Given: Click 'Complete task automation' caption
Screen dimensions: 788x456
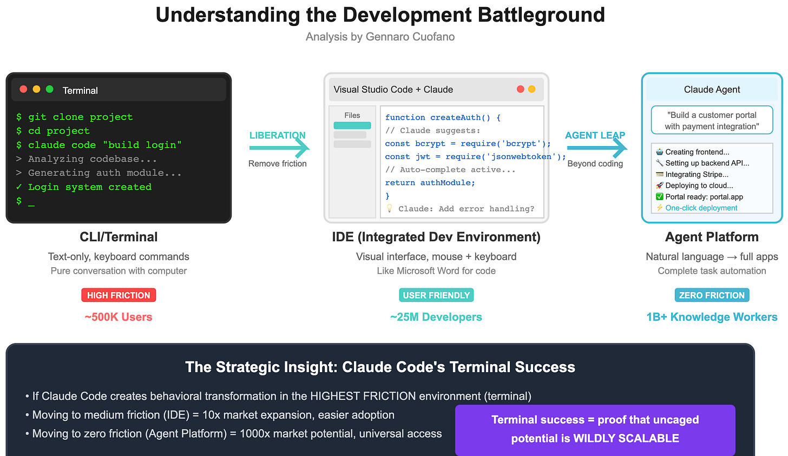Looking at the screenshot, I should coord(712,271).
